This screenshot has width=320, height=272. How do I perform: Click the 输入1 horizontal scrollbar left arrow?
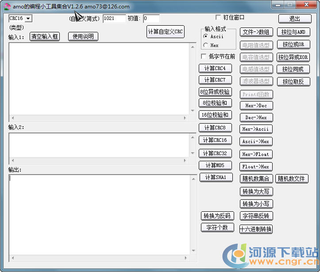pyautogui.click(x=13, y=118)
